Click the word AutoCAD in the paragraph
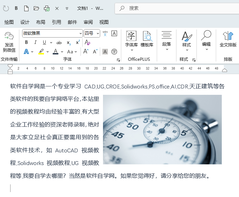 [x=66, y=151]
